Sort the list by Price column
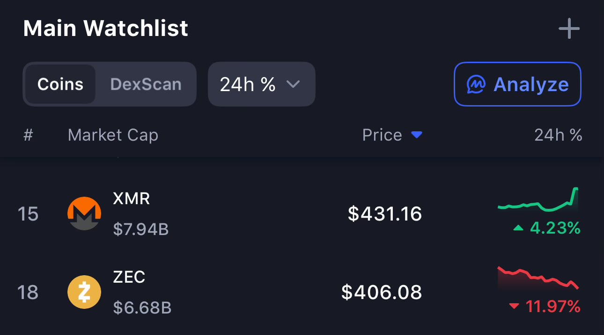The height and width of the screenshot is (335, 604). [382, 135]
